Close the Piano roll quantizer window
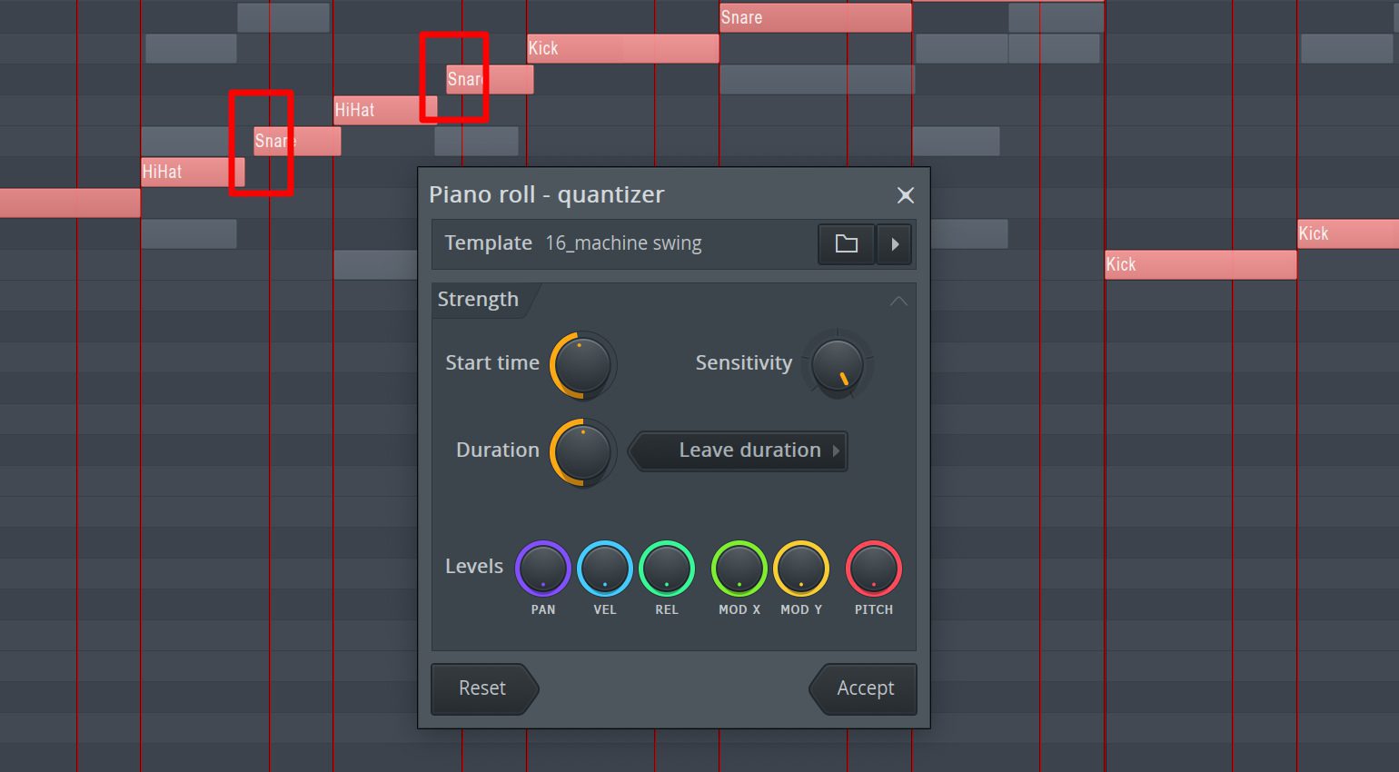This screenshot has width=1399, height=772. pos(905,194)
